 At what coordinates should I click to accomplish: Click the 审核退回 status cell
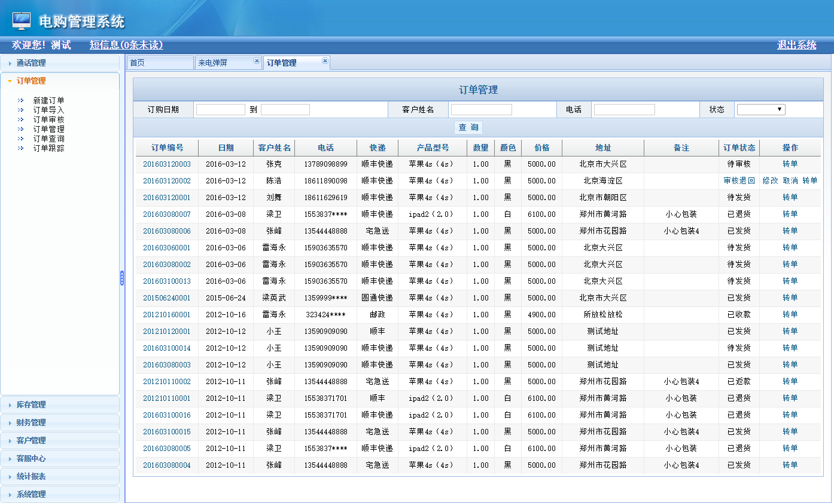click(x=739, y=181)
